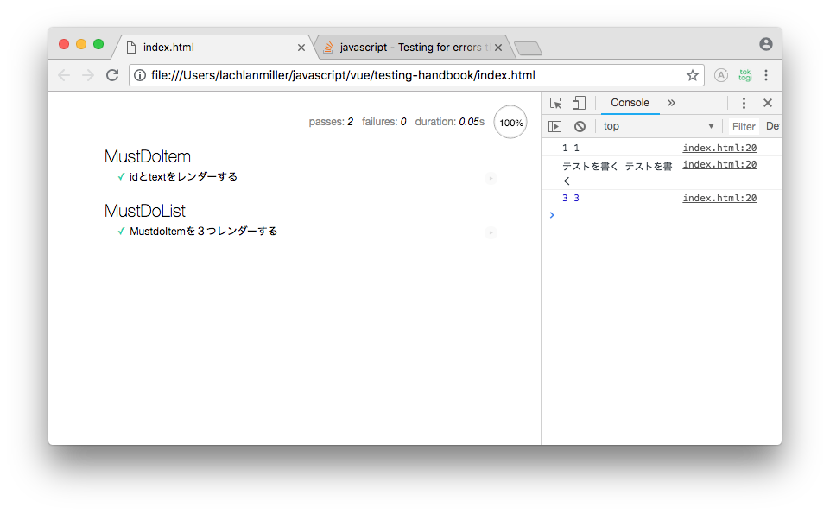Click the idとtextをレンダーする test
Screen dimensions: 830x514
point(183,177)
